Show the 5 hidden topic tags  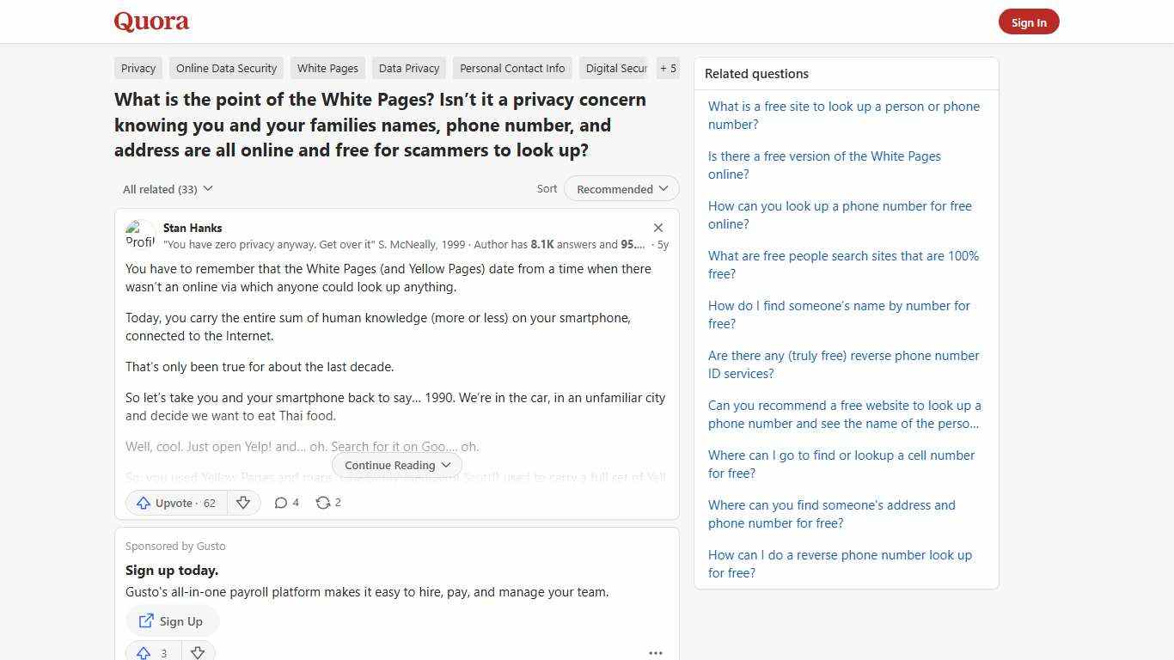point(668,68)
